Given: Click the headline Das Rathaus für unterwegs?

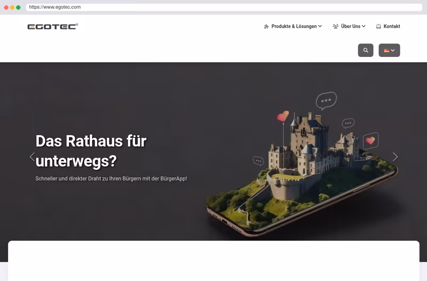Looking at the screenshot, I should pos(91,151).
